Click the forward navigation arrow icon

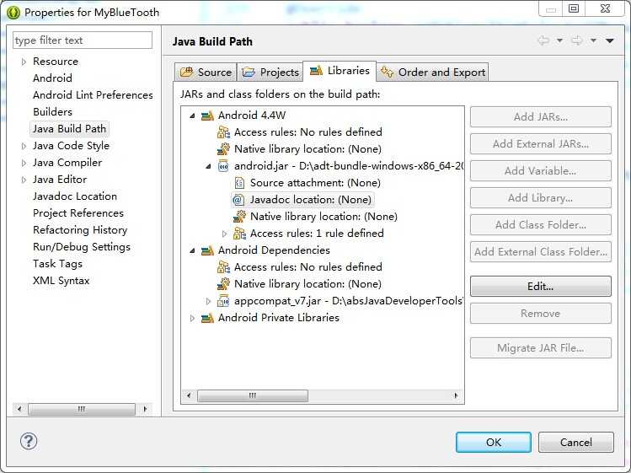coord(577,40)
